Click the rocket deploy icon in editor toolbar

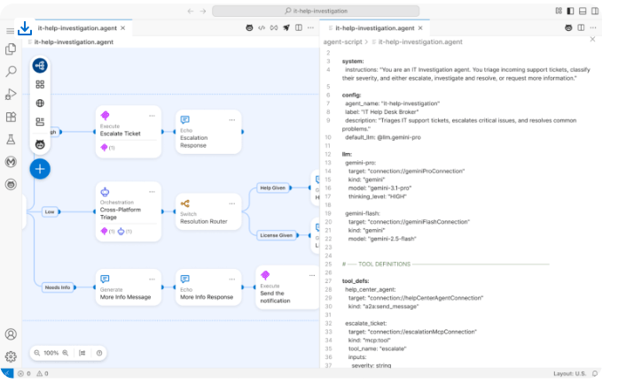286,28
